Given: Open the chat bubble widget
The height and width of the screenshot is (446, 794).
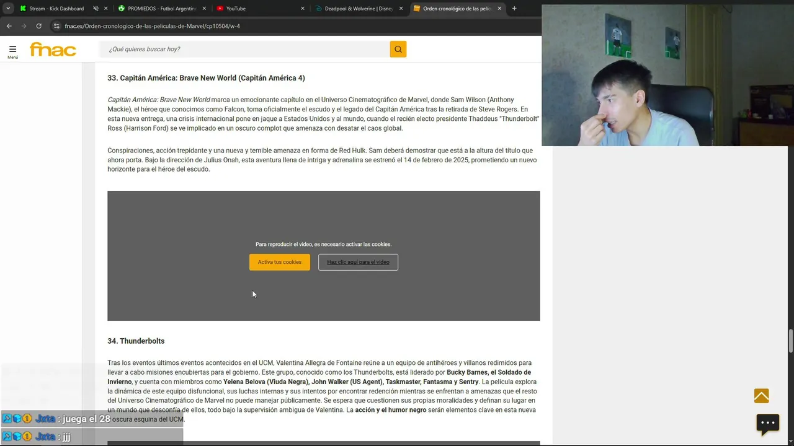Looking at the screenshot, I should (x=767, y=424).
